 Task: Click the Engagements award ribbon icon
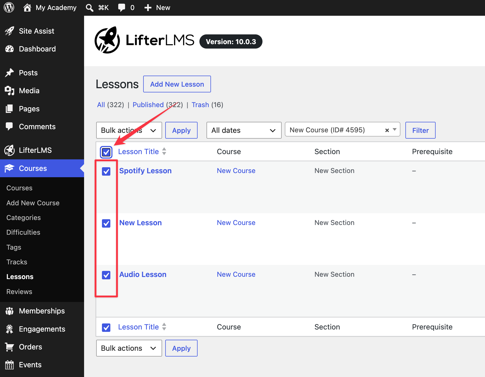click(x=9, y=329)
